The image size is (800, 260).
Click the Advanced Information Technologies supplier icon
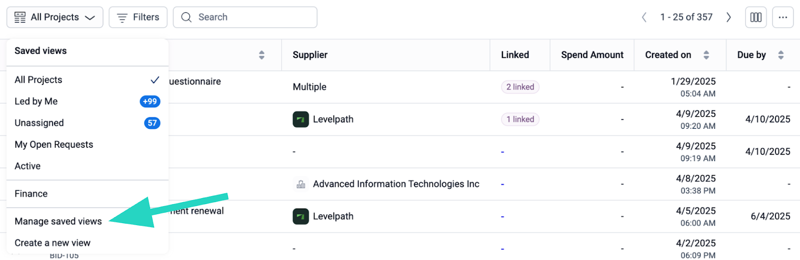point(300,184)
